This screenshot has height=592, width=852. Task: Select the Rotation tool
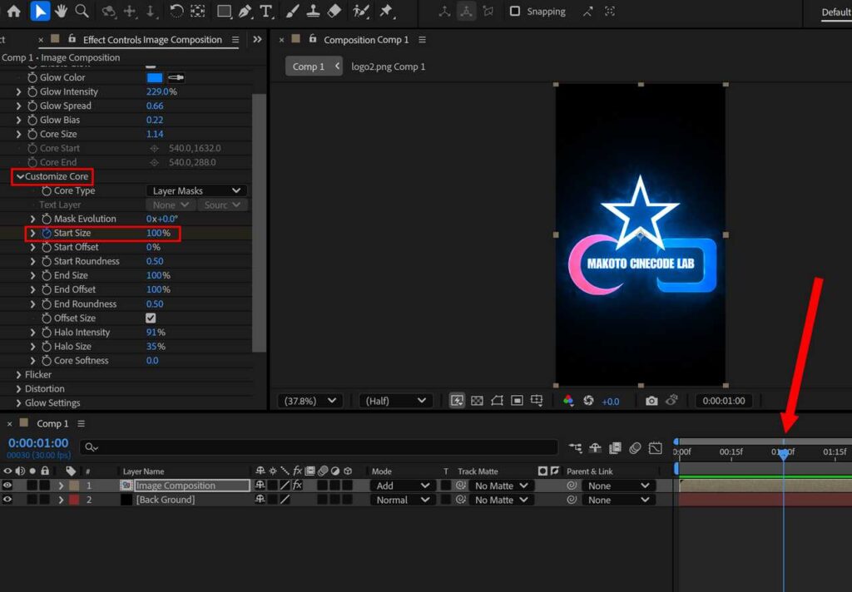click(x=176, y=11)
